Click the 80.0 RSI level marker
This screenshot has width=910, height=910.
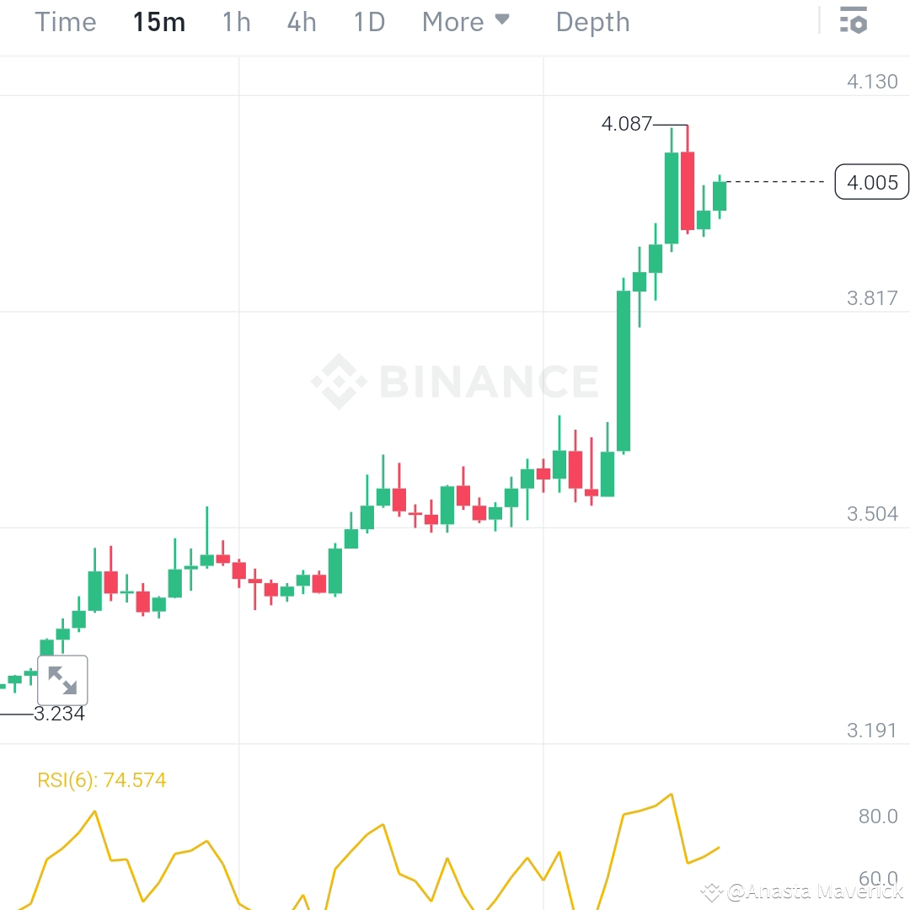point(877,816)
